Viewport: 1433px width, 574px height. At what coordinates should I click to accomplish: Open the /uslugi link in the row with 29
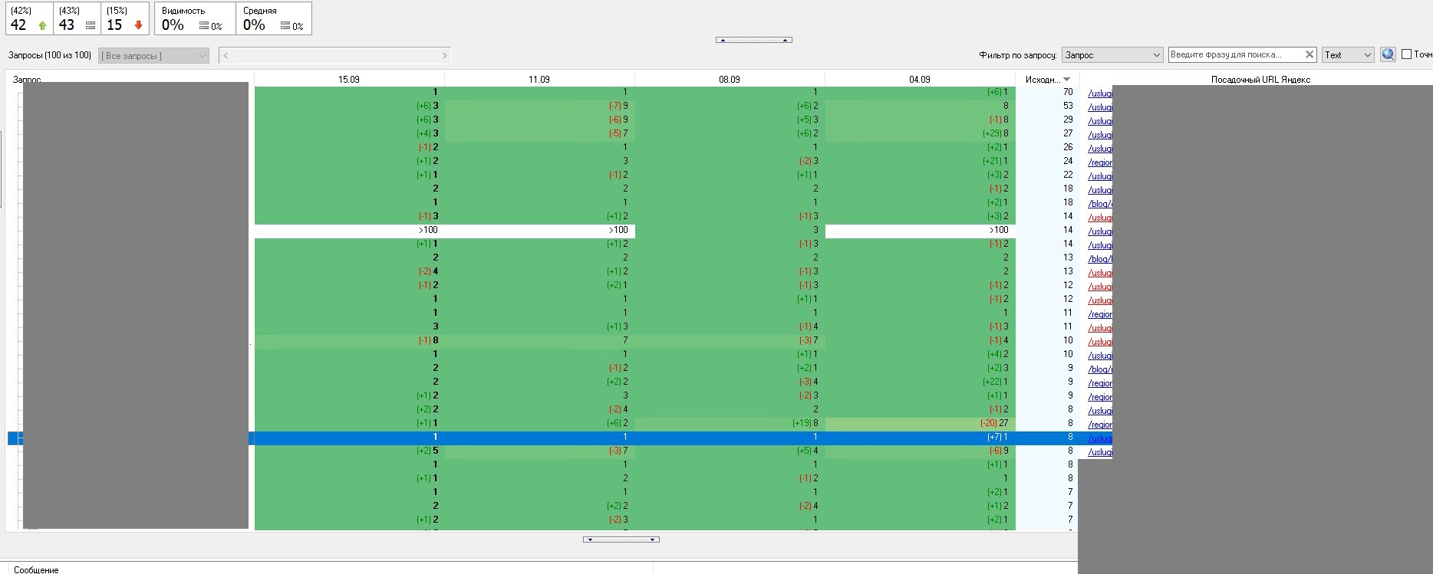pos(1100,120)
